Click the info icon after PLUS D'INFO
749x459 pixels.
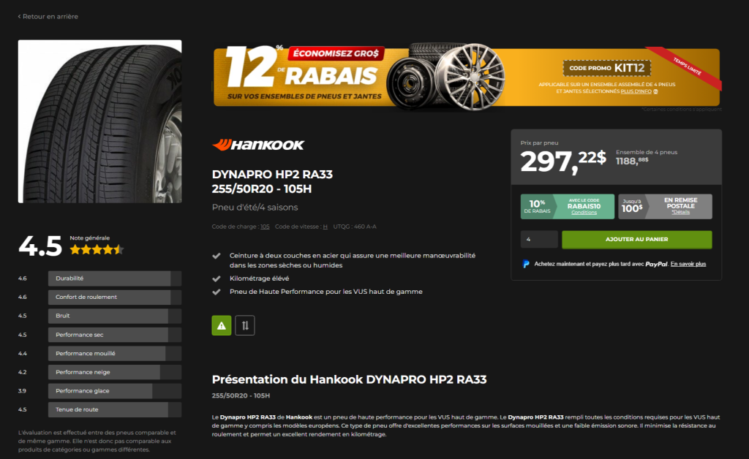(655, 91)
